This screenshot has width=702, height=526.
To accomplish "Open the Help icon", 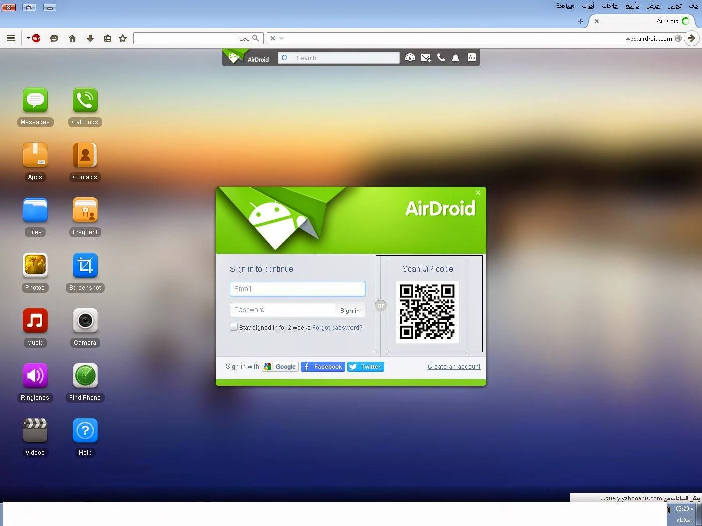I will (x=85, y=431).
